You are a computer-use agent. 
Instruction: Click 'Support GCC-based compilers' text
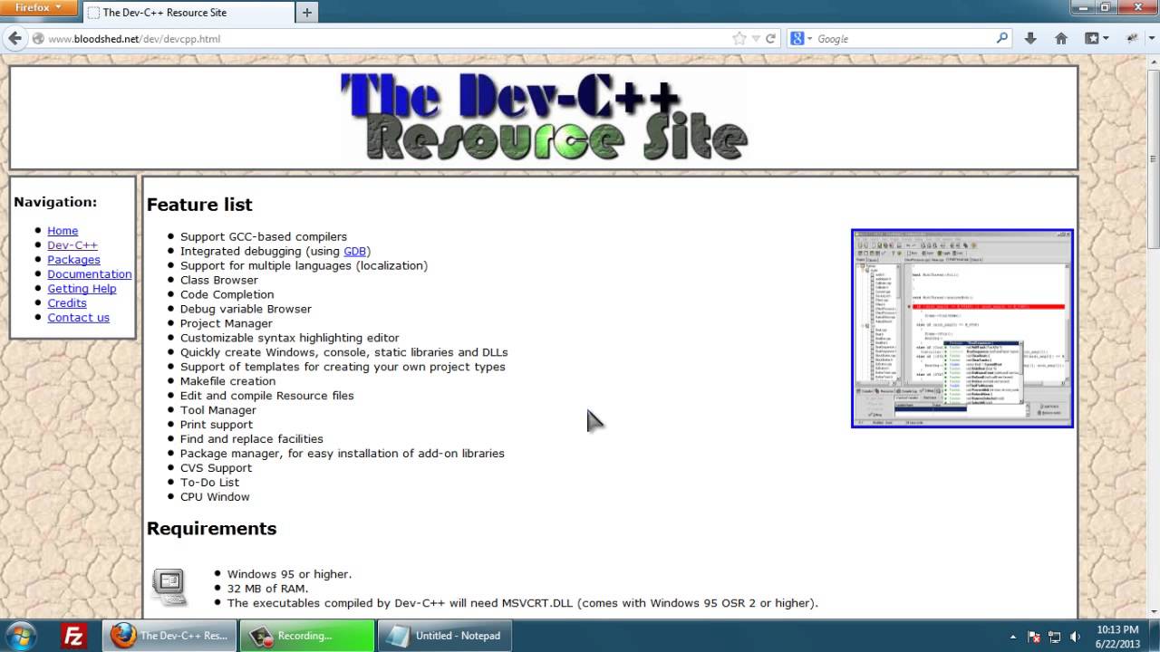(x=264, y=236)
